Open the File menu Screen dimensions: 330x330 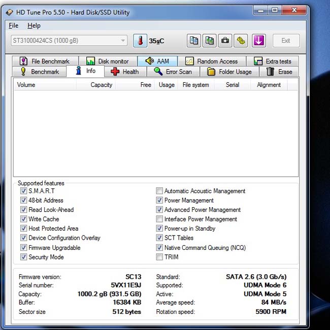click(x=14, y=26)
